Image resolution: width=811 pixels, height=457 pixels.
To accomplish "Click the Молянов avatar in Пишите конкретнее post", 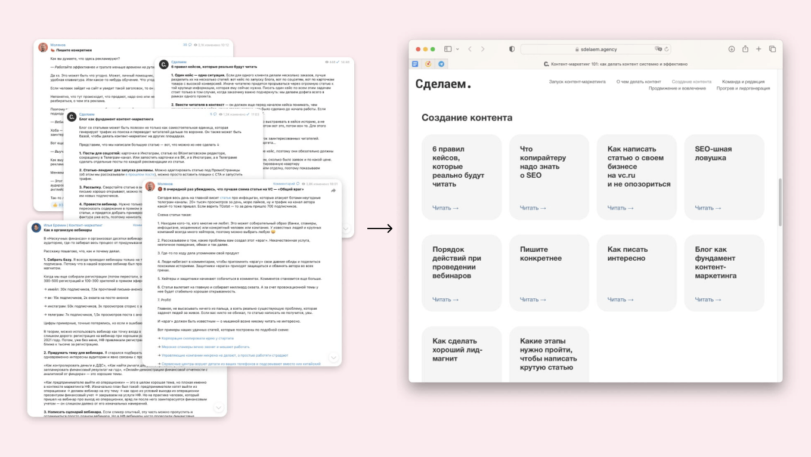I will pos(43,47).
